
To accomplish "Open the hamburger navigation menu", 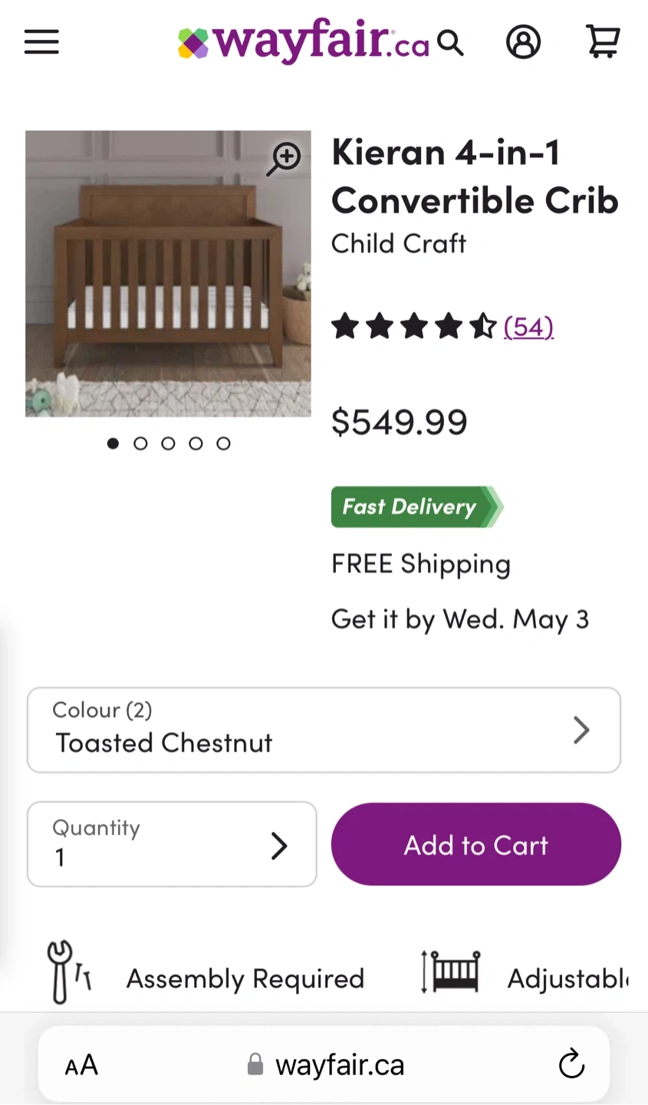I will pyautogui.click(x=41, y=42).
